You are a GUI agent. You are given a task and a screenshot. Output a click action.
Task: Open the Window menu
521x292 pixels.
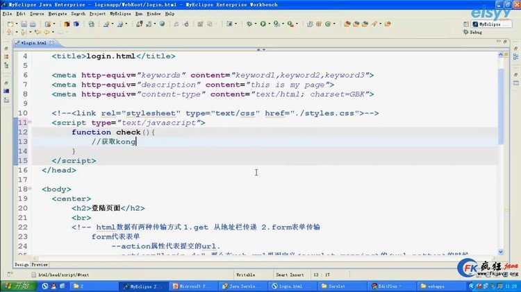[x=154, y=14]
